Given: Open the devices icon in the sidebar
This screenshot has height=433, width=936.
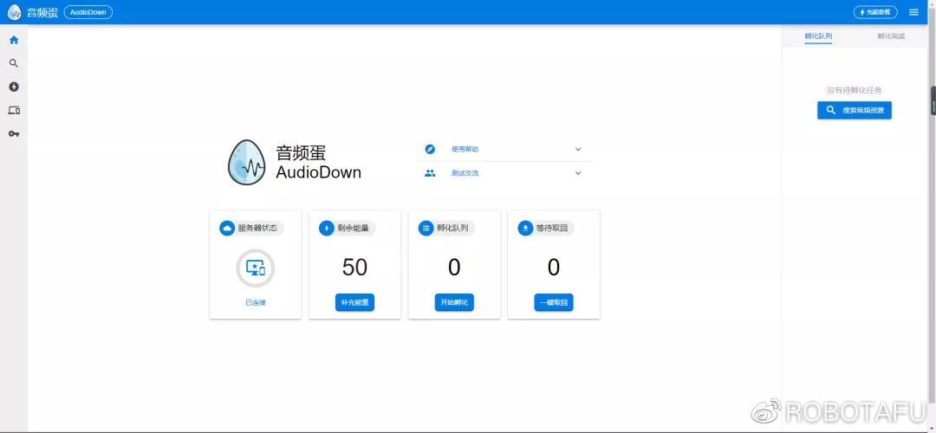Looking at the screenshot, I should 14,110.
